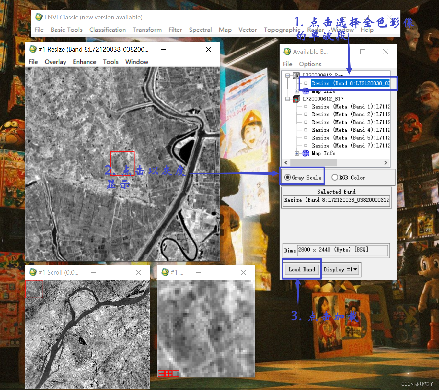Open Spectral menu
This screenshot has height=390, width=439.
coord(200,30)
